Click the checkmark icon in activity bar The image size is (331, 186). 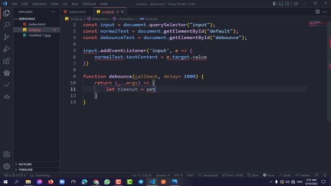point(7,85)
